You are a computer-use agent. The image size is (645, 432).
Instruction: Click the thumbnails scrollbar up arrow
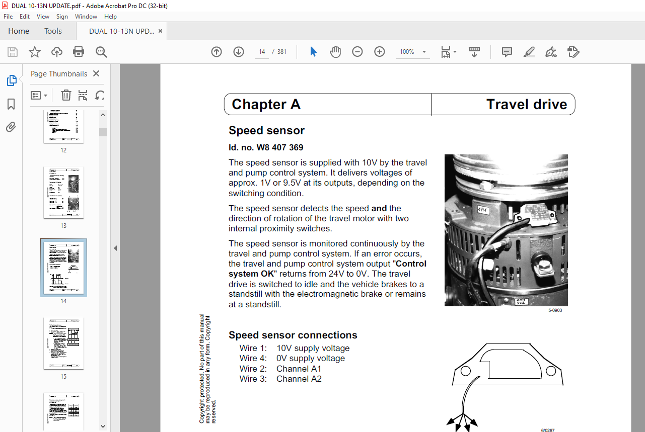[x=103, y=115]
